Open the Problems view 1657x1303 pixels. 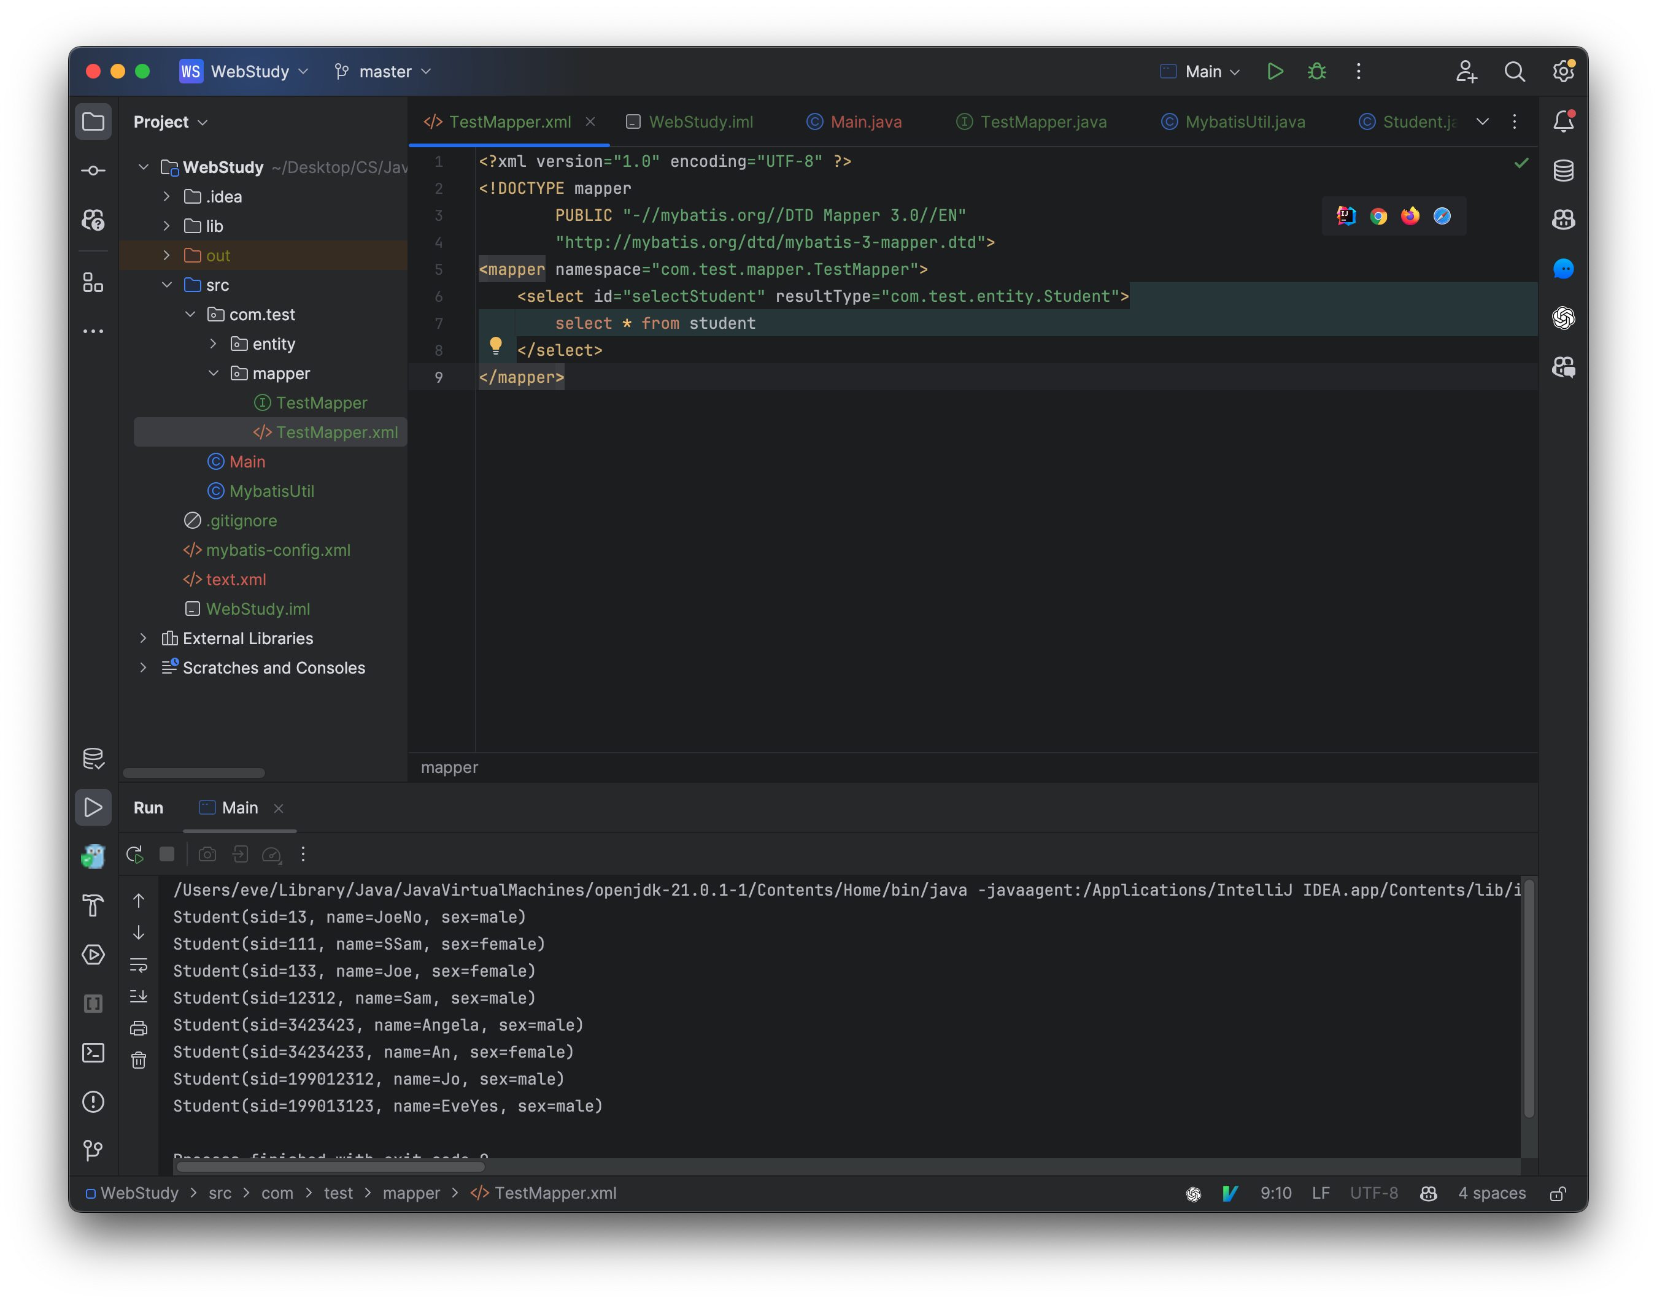(x=93, y=1102)
